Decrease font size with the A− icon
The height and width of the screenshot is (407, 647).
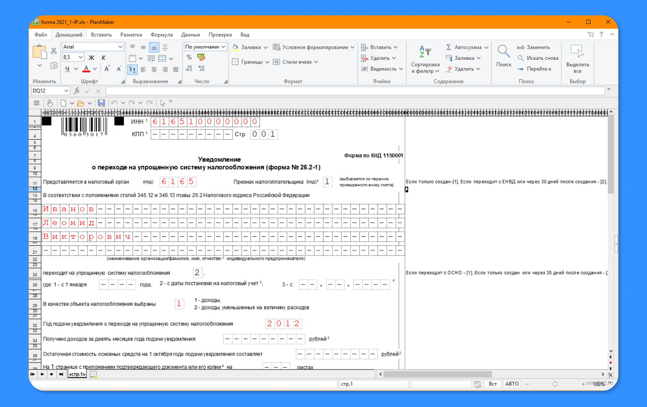(119, 69)
